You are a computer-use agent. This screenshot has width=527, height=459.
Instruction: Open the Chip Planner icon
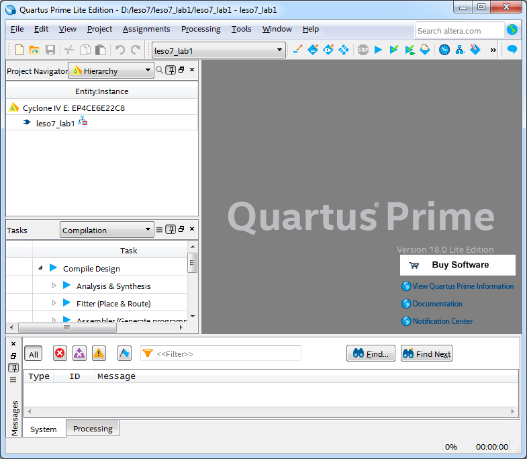pyautogui.click(x=344, y=50)
